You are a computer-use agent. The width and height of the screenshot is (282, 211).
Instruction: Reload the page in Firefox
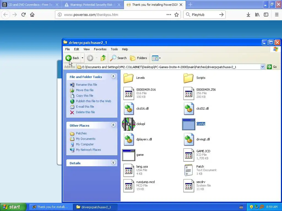pyautogui.click(x=23, y=15)
